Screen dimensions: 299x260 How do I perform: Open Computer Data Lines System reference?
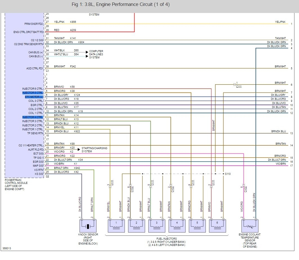(96, 54)
